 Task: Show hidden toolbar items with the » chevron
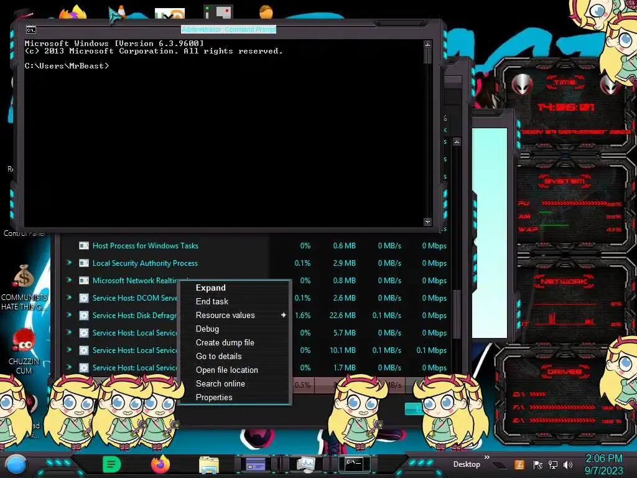pyautogui.click(x=486, y=457)
